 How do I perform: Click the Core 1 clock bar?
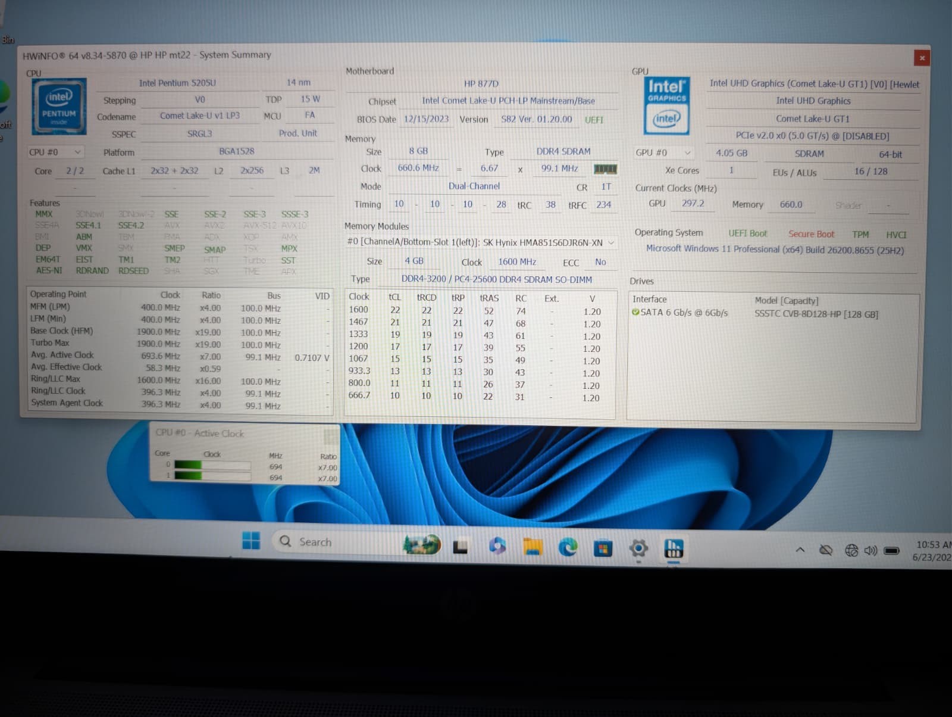212,476
